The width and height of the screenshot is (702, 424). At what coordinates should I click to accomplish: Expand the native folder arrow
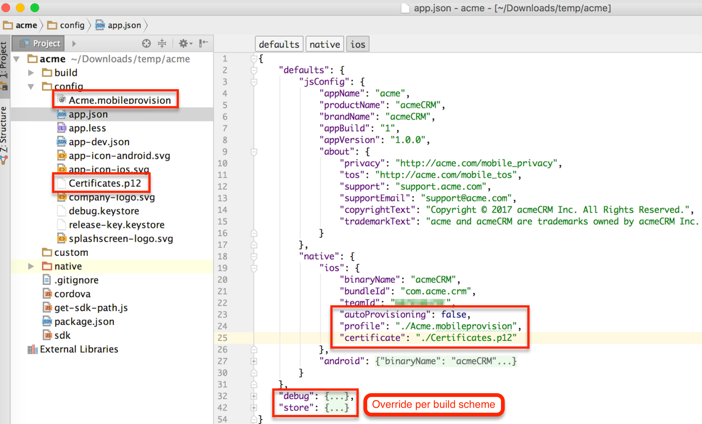(31, 266)
